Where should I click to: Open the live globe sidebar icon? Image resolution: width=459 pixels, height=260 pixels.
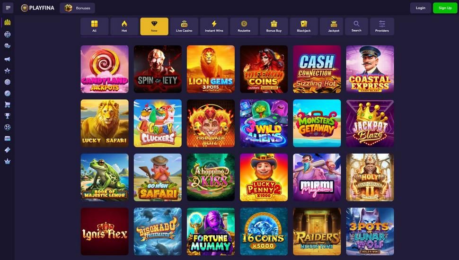point(7,34)
